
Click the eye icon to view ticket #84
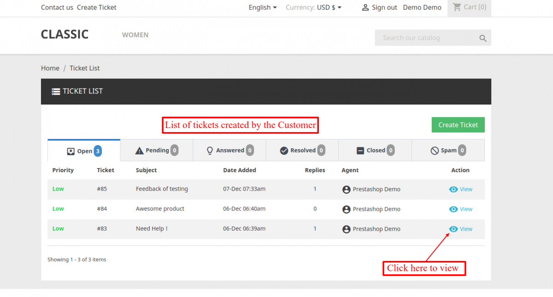click(453, 209)
